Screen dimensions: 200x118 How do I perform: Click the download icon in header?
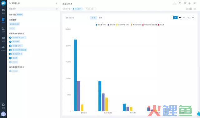point(190,3)
